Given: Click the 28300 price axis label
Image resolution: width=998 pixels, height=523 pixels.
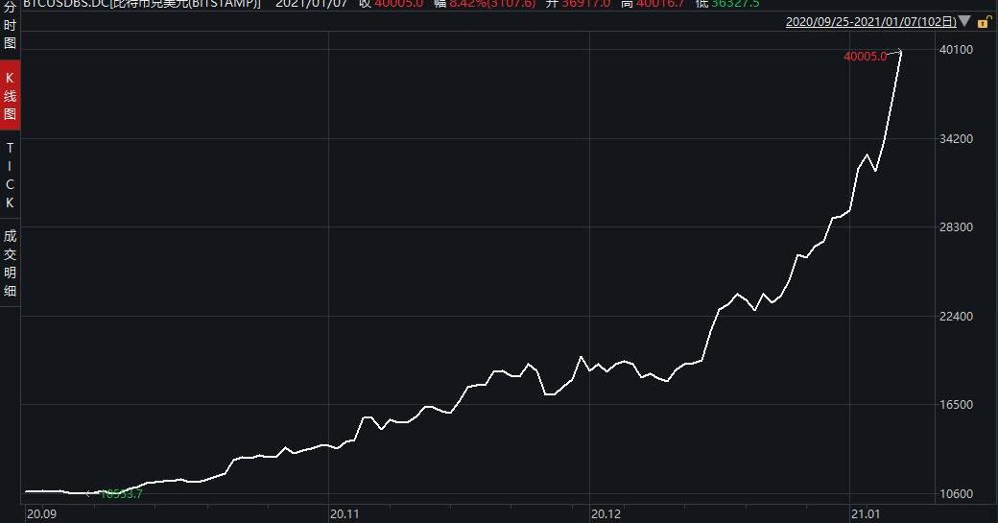Looking at the screenshot, I should tap(957, 227).
